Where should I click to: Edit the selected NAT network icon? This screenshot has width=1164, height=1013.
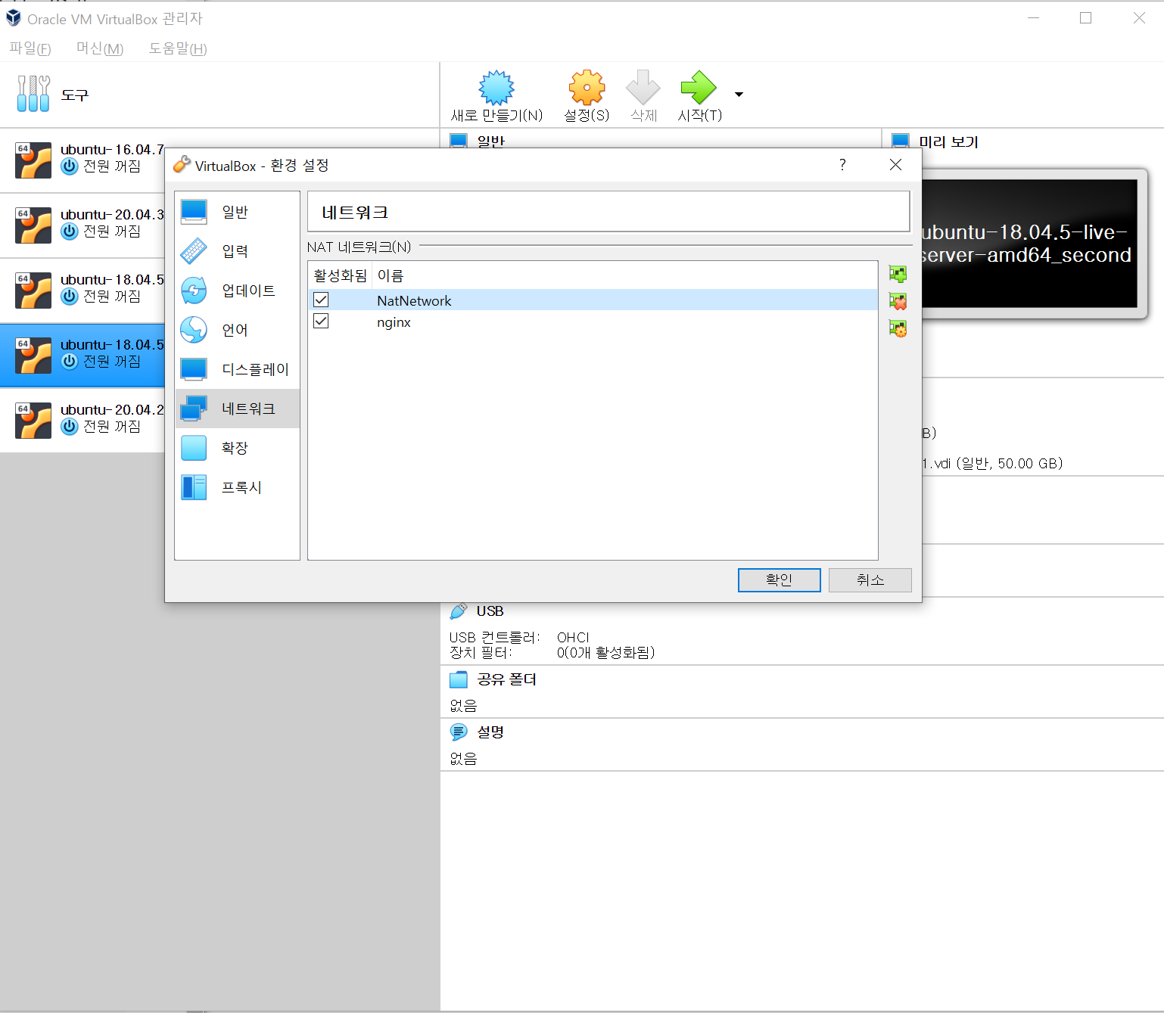pos(898,328)
